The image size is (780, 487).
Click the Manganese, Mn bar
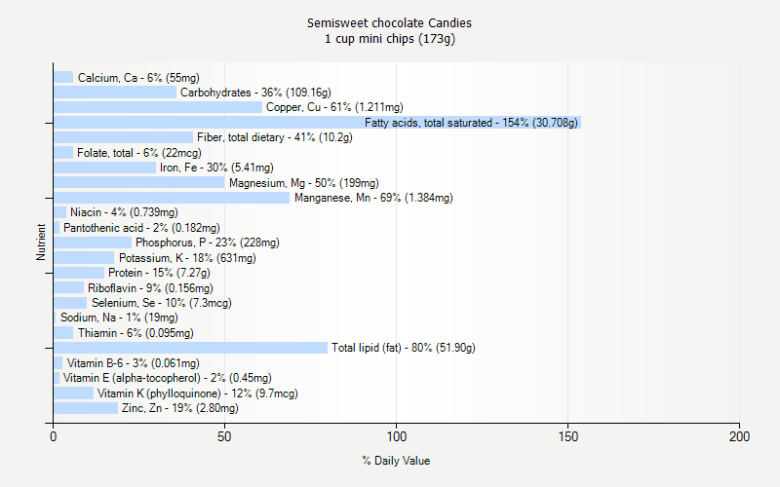point(172,198)
